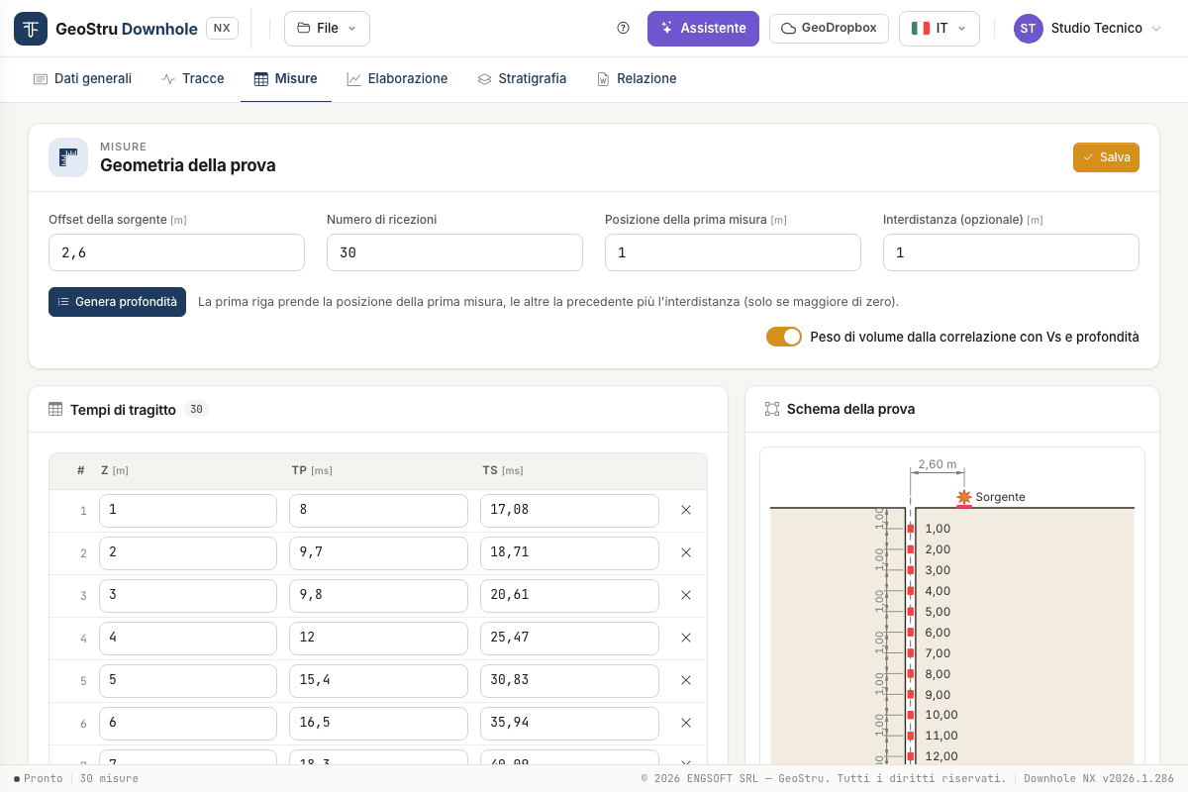Click the Tempi di tragitto table icon

(x=55, y=409)
